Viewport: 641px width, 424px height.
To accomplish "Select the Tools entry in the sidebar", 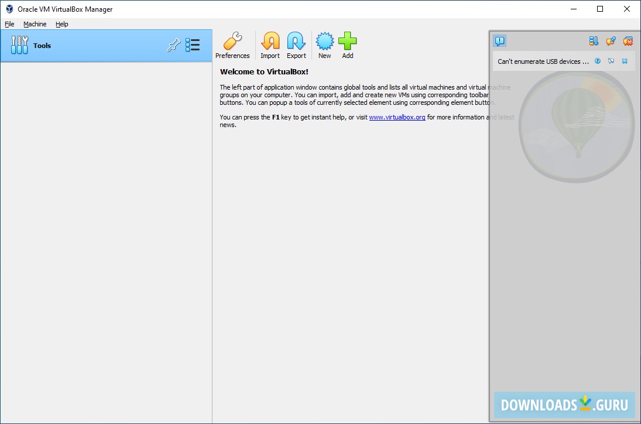I will (42, 45).
